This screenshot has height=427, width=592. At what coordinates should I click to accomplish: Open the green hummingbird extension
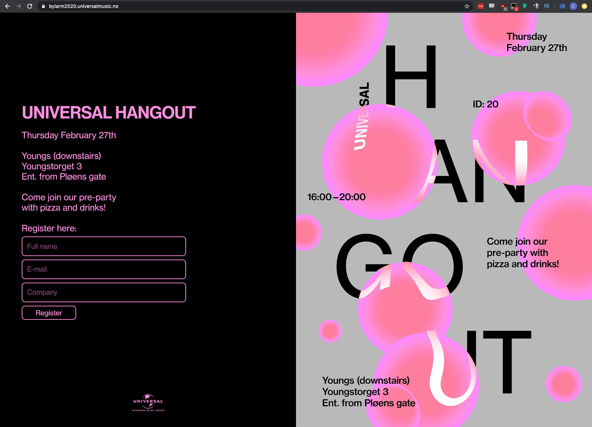(x=525, y=6)
